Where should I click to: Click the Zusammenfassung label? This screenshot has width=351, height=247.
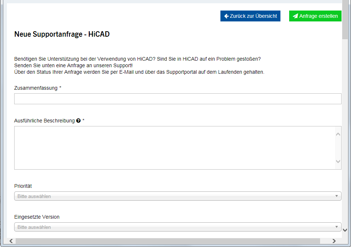point(36,88)
